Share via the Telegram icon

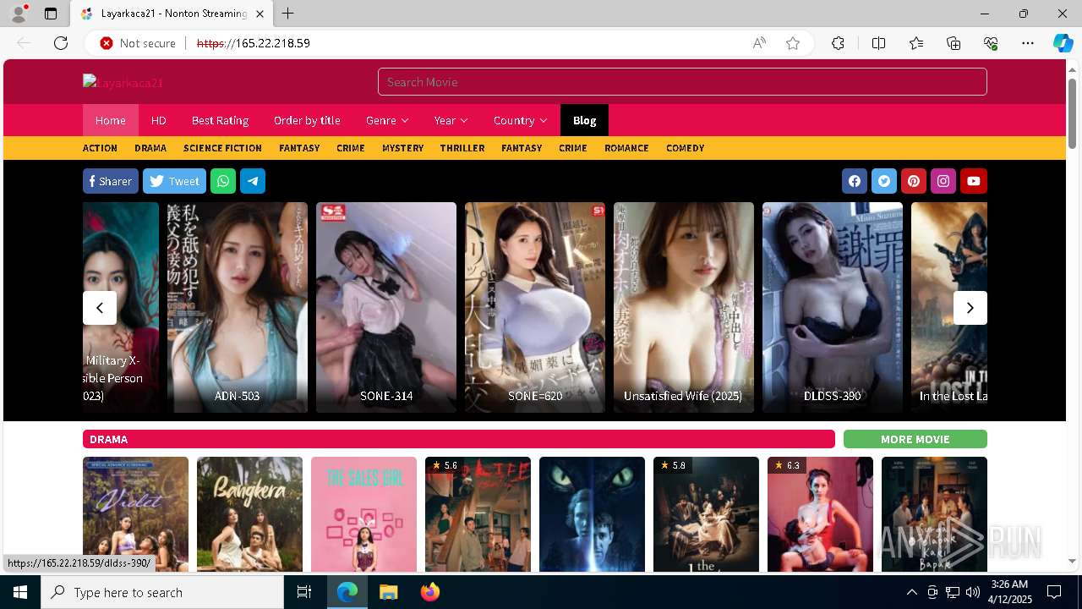[x=253, y=181]
